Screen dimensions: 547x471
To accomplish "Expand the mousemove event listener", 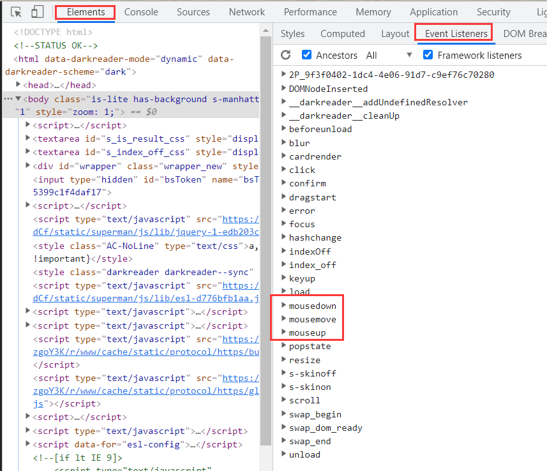I will click(x=284, y=320).
